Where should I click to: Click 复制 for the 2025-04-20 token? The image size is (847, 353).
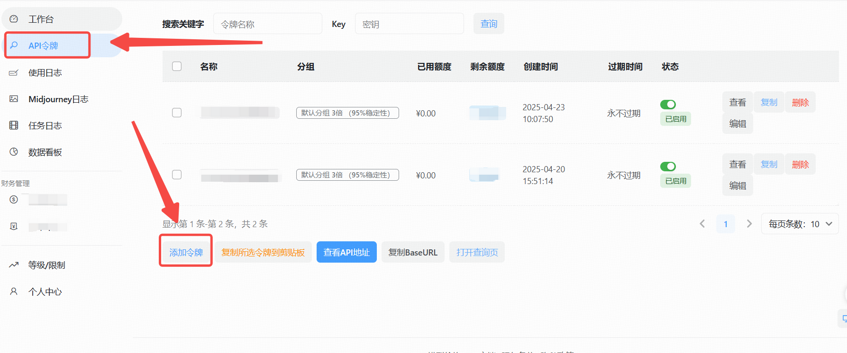click(769, 164)
